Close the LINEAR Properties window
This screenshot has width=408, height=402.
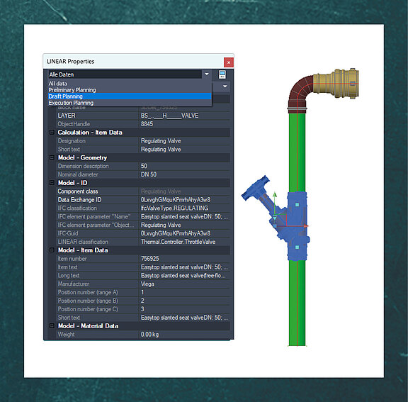[x=229, y=62]
